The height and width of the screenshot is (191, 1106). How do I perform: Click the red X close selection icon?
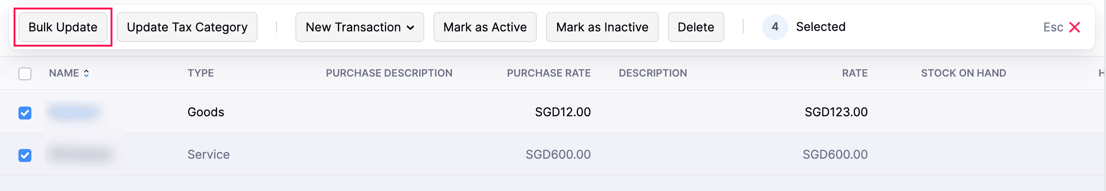click(x=1075, y=27)
